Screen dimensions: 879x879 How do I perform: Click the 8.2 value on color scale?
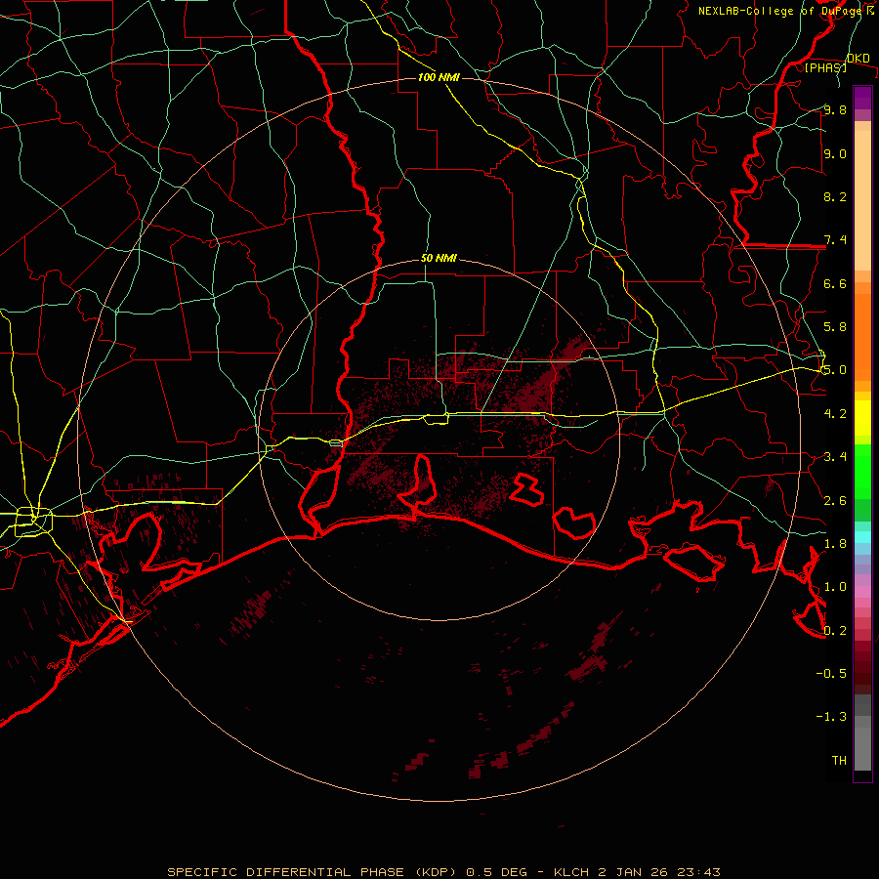(x=835, y=196)
